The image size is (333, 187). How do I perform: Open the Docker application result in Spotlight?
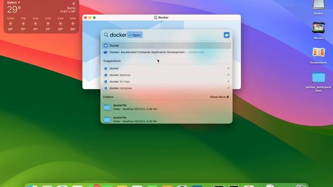[x=166, y=45]
